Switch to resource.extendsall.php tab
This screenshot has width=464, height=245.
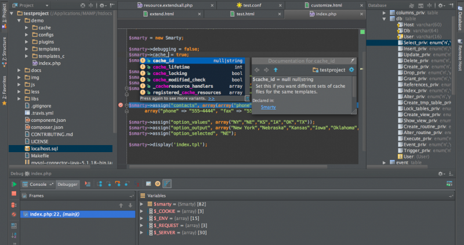click(168, 5)
